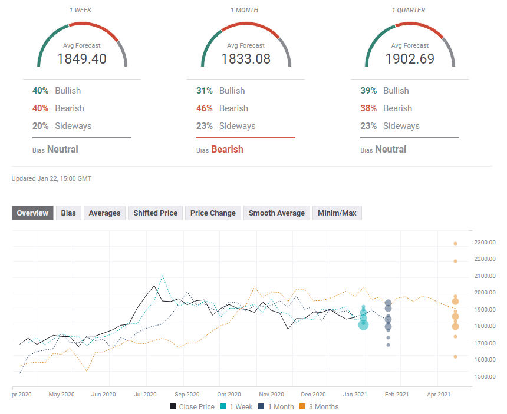Click the red Bearish bias label

coord(227,150)
